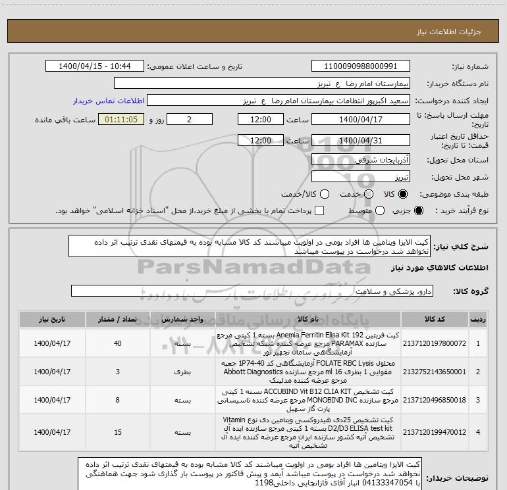Click the Vitamin D2/D3 ELISA test kit item name
This screenshot has height=490, width=507.
(308, 432)
